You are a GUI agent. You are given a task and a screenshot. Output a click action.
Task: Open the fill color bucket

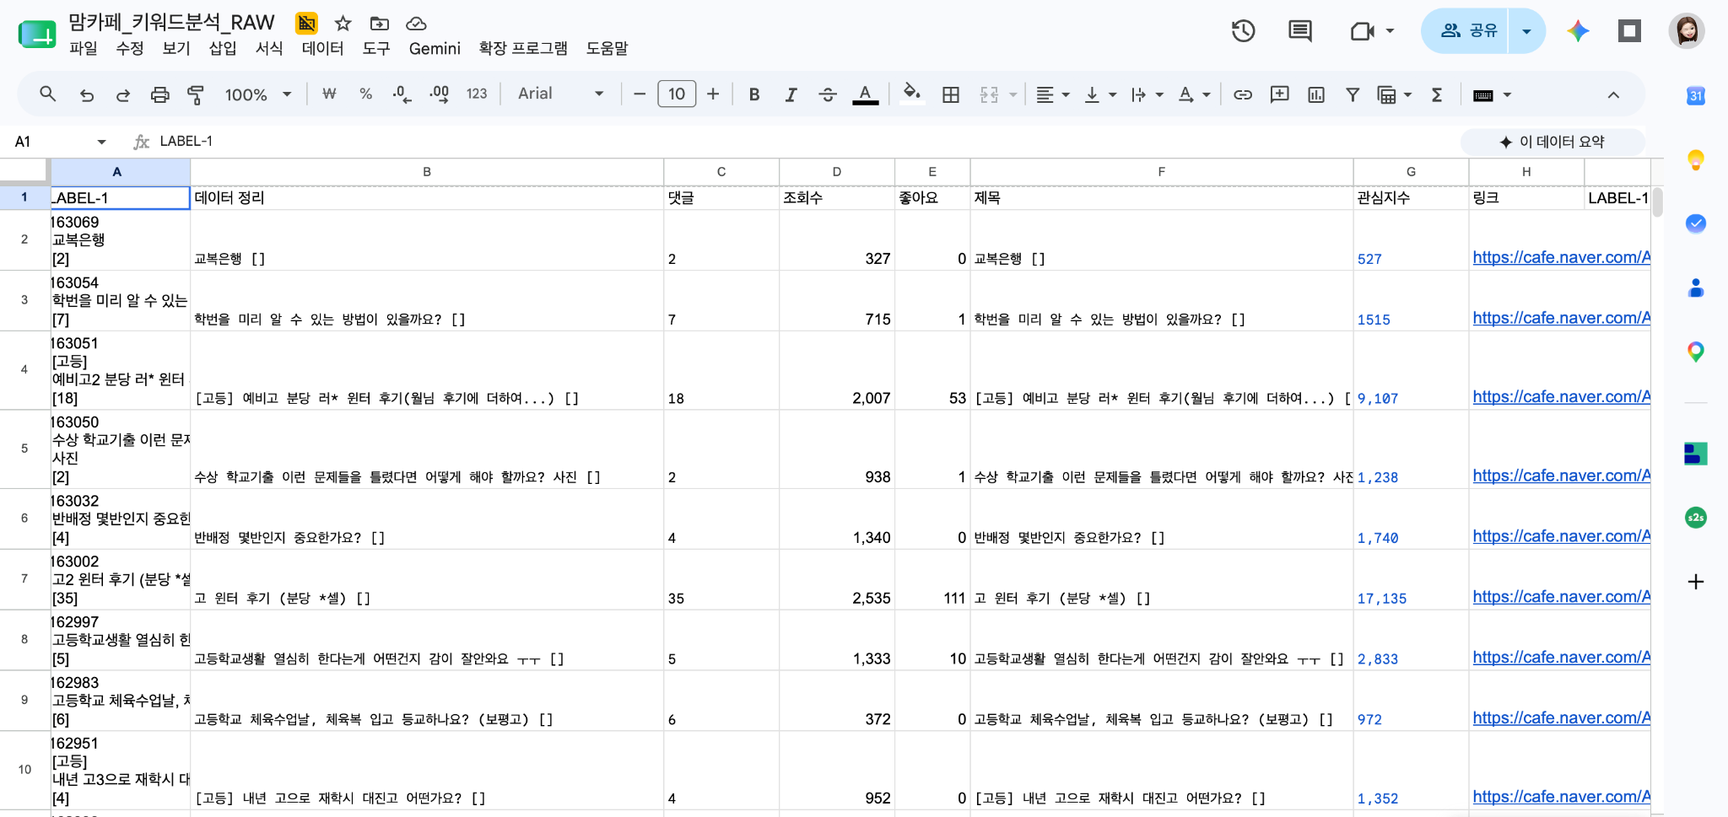pos(911,94)
